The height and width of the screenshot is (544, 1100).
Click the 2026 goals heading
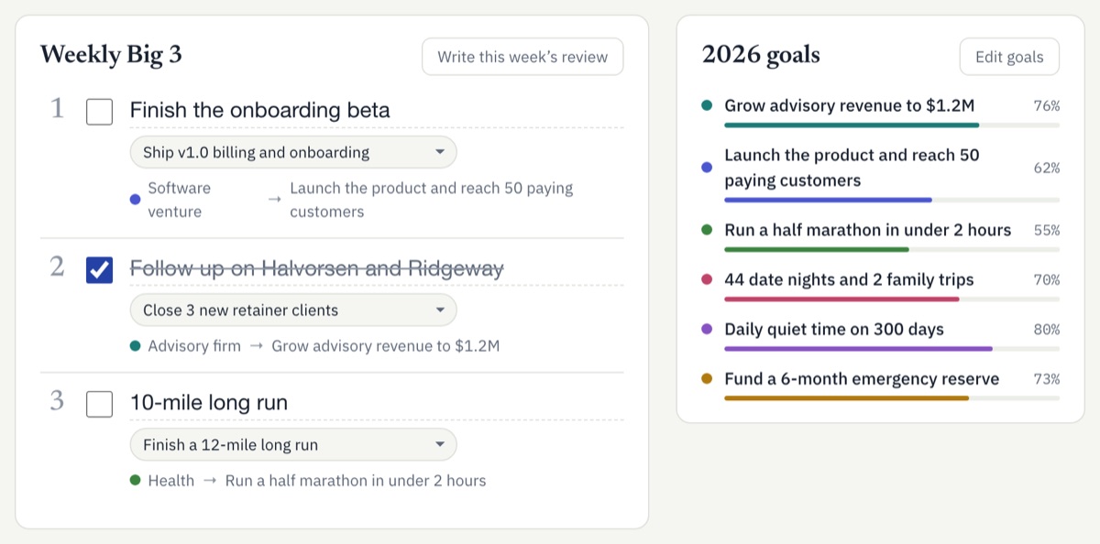click(761, 55)
